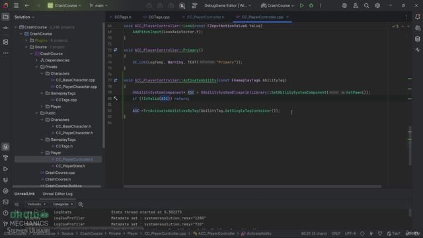Viewport: 423px width, 238px height.
Task: Open Search Everywhere magnifier
Action: [366, 5]
